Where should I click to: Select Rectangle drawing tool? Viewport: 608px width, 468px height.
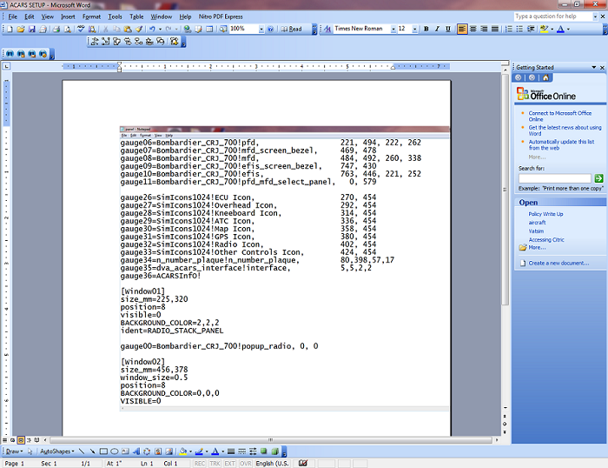(103, 451)
